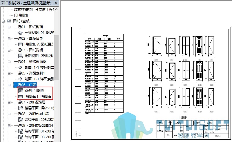Collapse the 一通08 - 20F结构柱墙 node
Viewport: 232px width, 142px height.
tap(9, 114)
